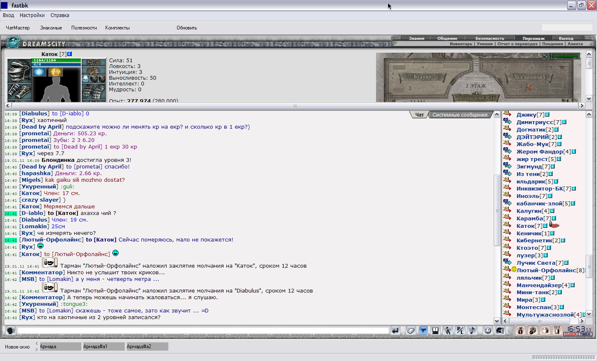Open the smiley emoticons picker
The width and height of the screenshot is (597, 361).
click(488, 331)
